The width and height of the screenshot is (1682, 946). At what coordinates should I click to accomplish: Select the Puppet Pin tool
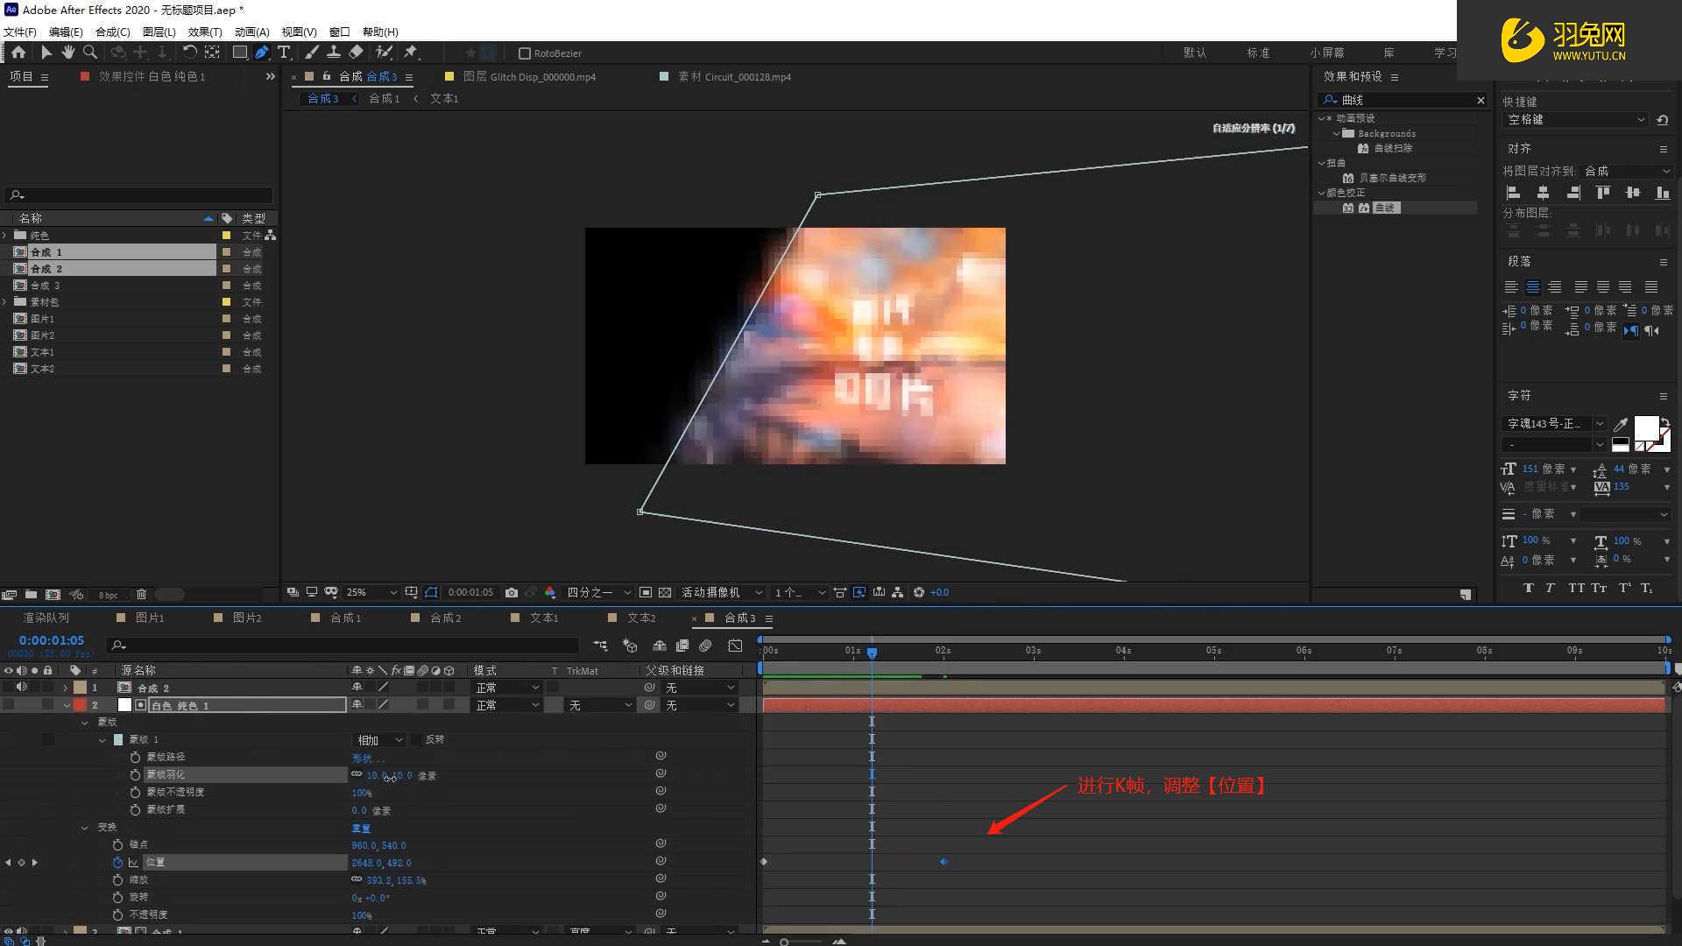(411, 53)
